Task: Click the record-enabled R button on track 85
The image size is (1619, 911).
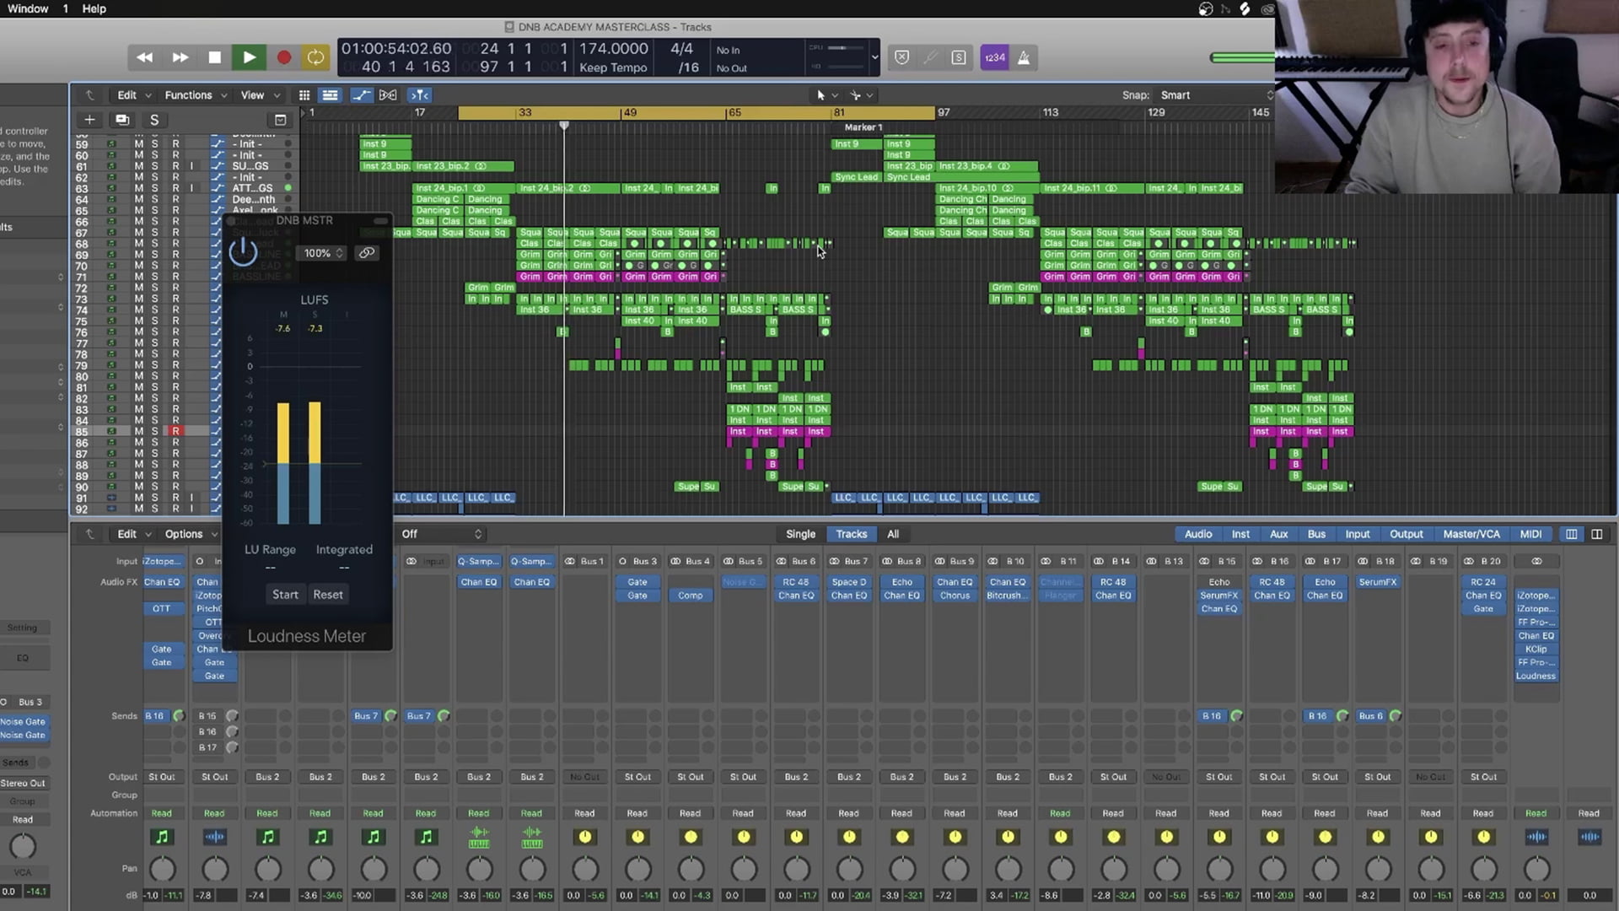Action: click(x=175, y=431)
